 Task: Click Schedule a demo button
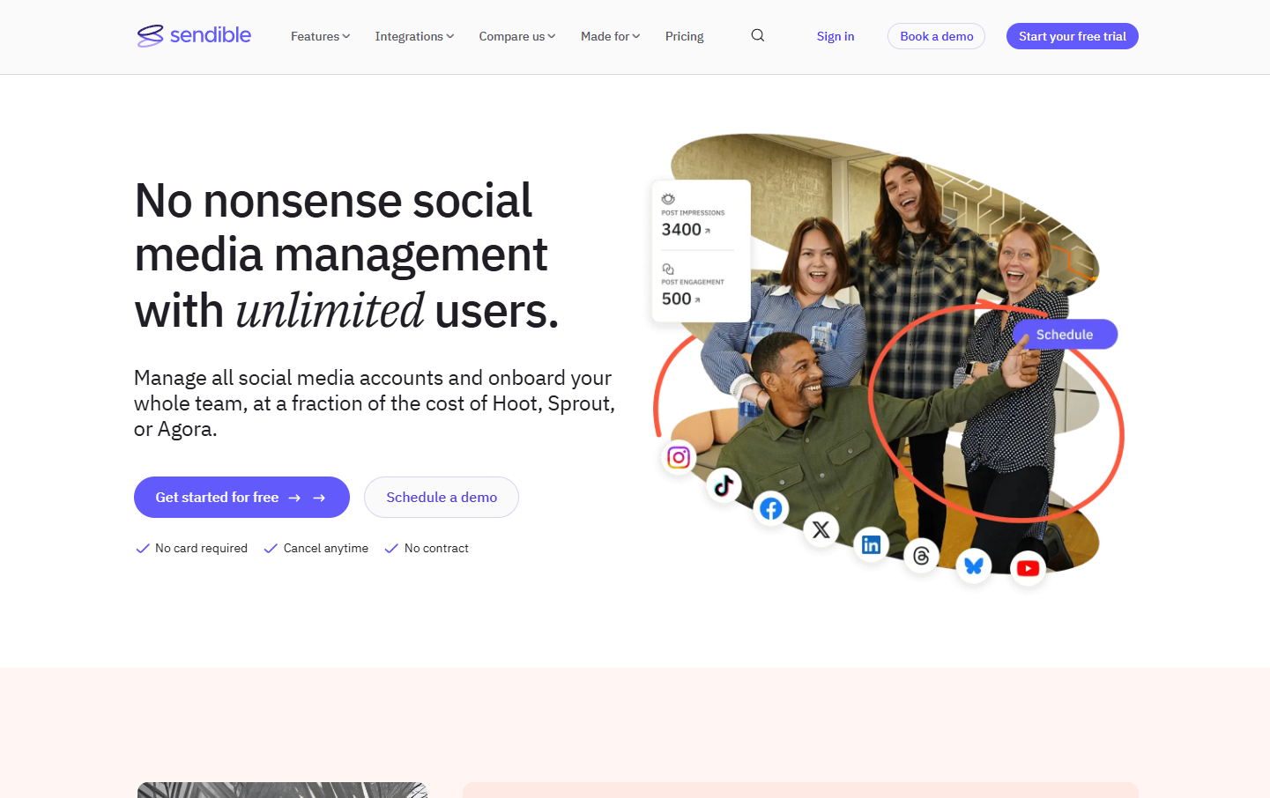coord(442,497)
